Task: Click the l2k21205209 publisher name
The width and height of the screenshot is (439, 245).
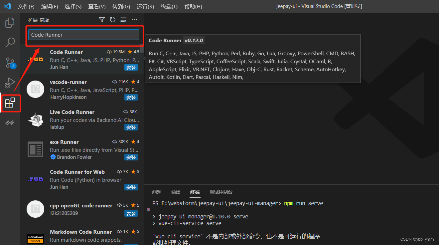Action: (64, 213)
